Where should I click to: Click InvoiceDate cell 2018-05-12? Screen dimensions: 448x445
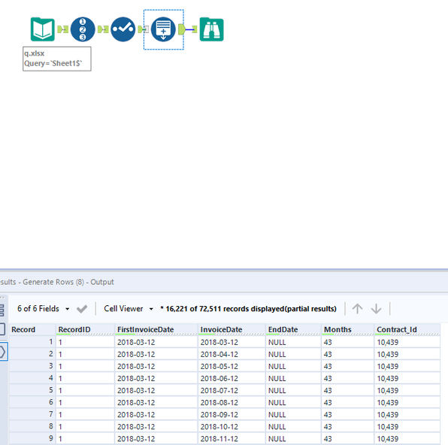[x=232, y=366]
